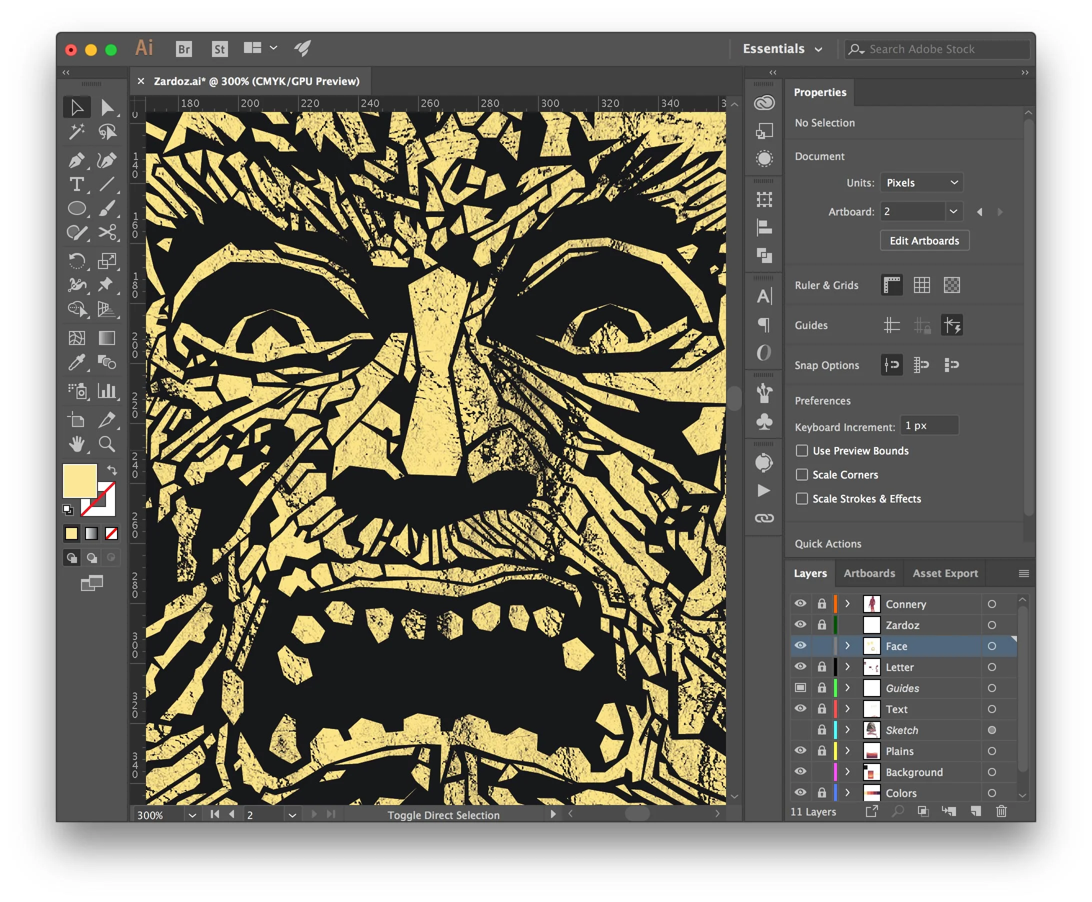Viewport: 1092px width, 902px height.
Task: Hide the Background layer
Action: 800,771
